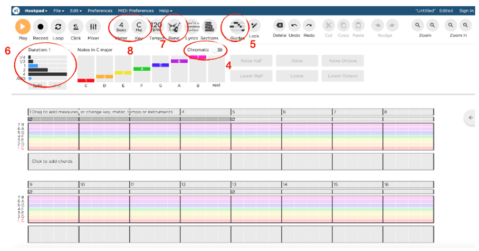Open MIDI Preferences
Screen dimensions: 479x251
(136, 11)
